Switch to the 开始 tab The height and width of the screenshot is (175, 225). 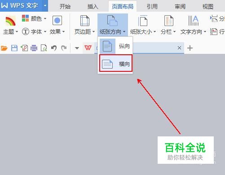(x=65, y=6)
